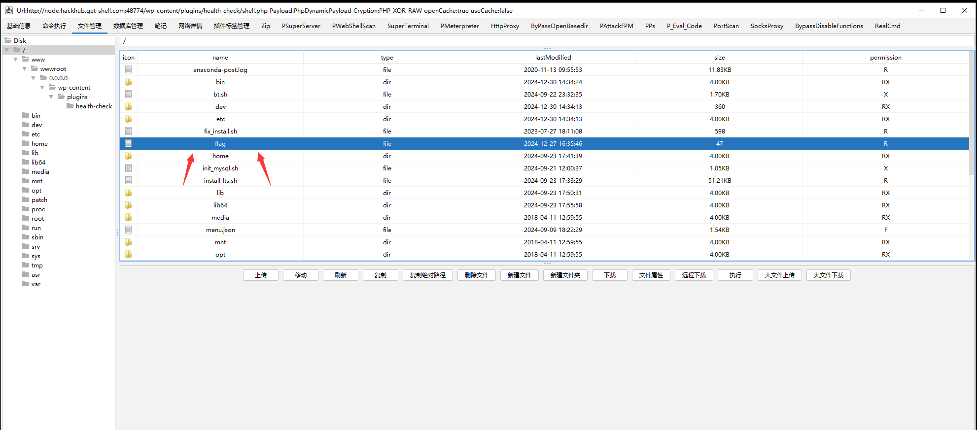Click the 删除文件 button
This screenshot has height=430, width=977.
476,275
